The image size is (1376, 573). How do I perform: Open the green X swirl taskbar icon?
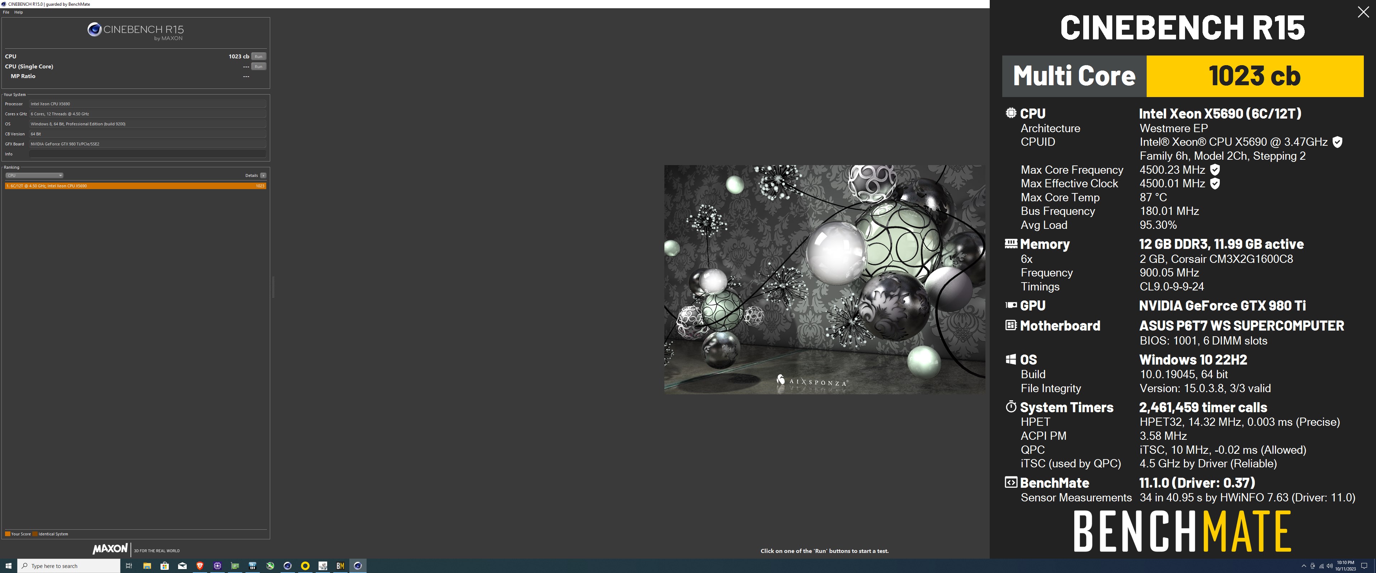click(x=270, y=566)
